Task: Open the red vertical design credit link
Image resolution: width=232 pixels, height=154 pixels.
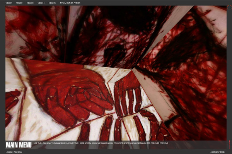Action: click(x=229, y=144)
